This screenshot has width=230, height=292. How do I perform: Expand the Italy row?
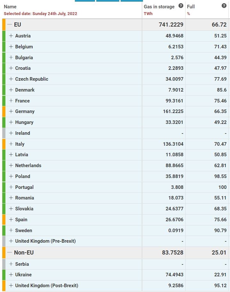[11, 144]
